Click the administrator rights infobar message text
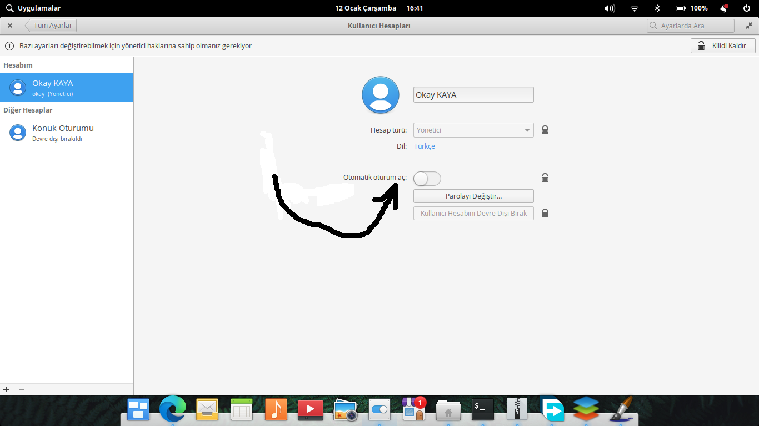The height and width of the screenshot is (426, 759). click(x=136, y=46)
